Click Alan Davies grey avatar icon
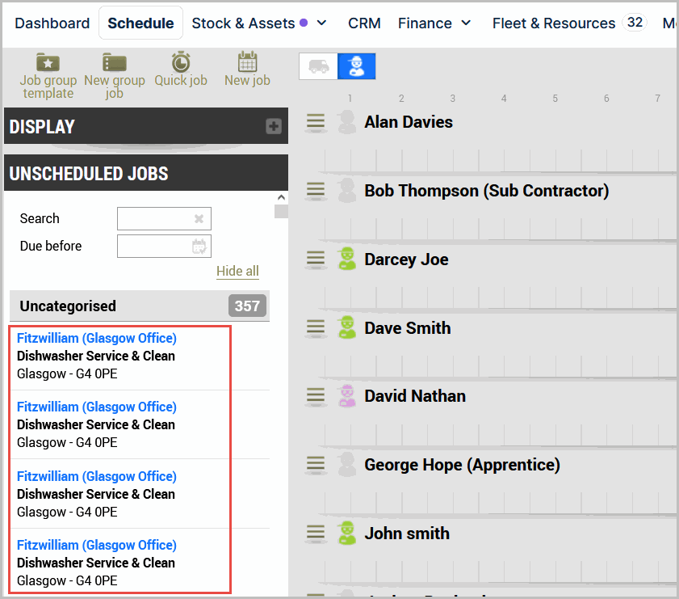The width and height of the screenshot is (679, 599). [x=347, y=122]
